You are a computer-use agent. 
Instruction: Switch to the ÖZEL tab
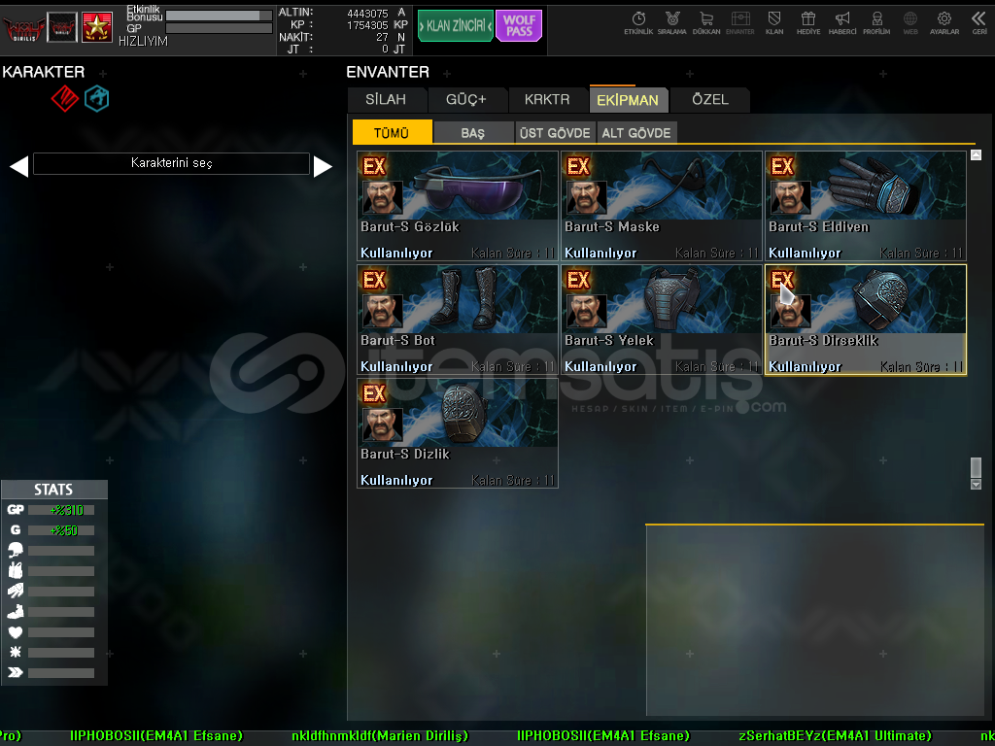point(710,100)
